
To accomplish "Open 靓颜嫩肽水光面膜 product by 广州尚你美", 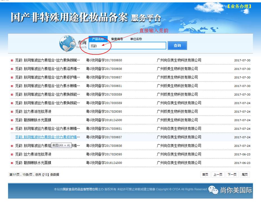I will coord(33,163).
